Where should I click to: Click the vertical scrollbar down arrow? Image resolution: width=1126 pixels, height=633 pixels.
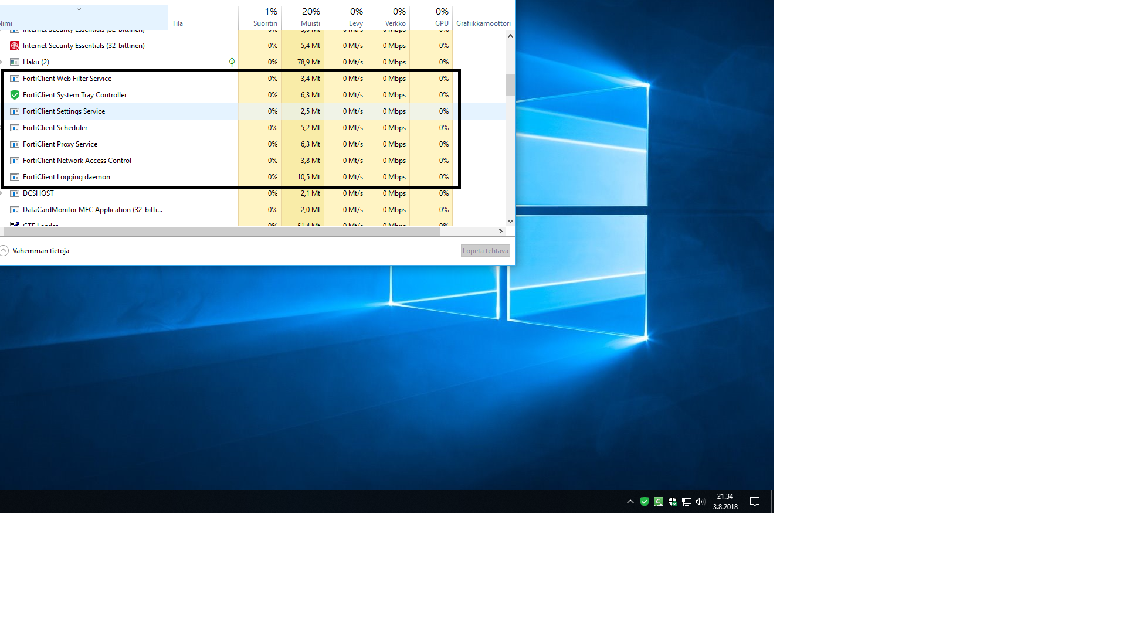[510, 222]
